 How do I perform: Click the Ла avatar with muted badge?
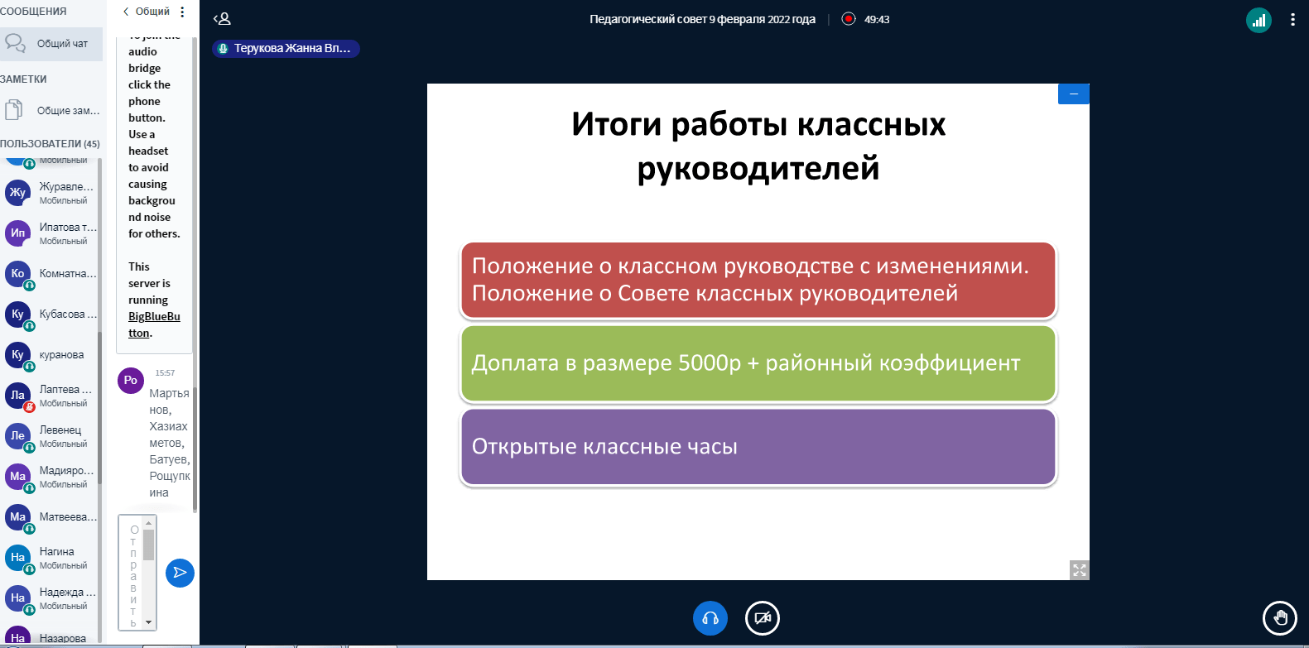17,395
